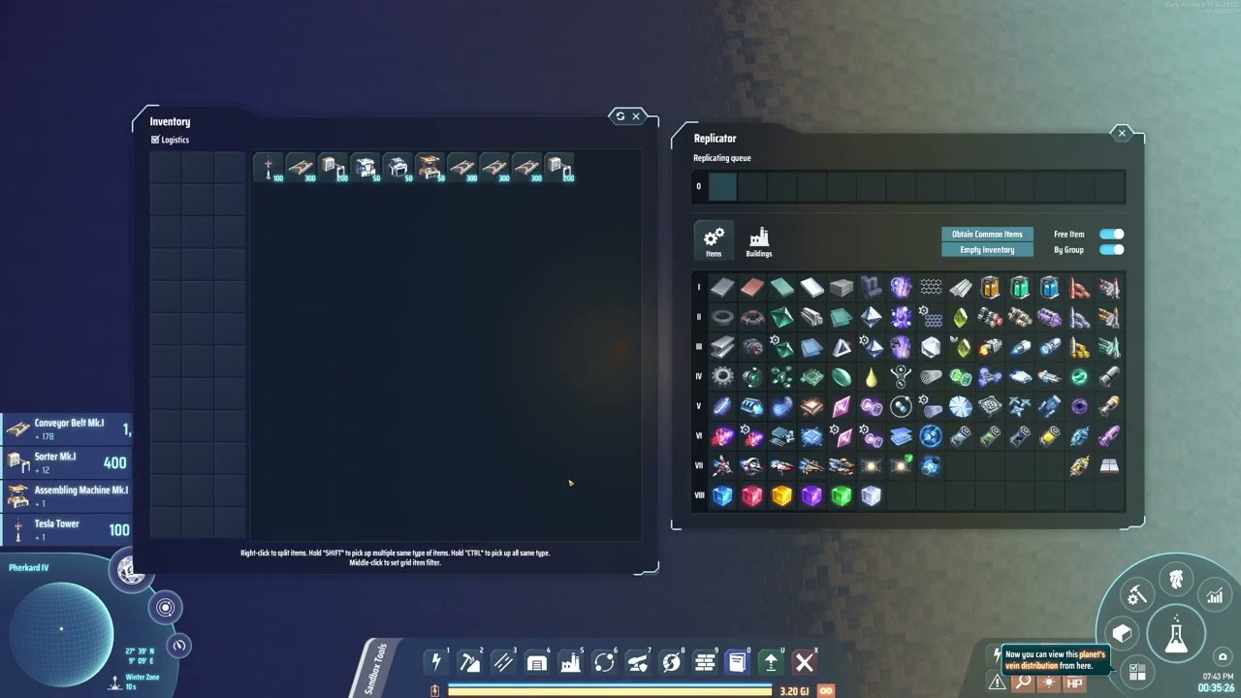Screen dimensions: 1241x698
Task: Click the green upgrade arrow tool
Action: click(x=771, y=662)
